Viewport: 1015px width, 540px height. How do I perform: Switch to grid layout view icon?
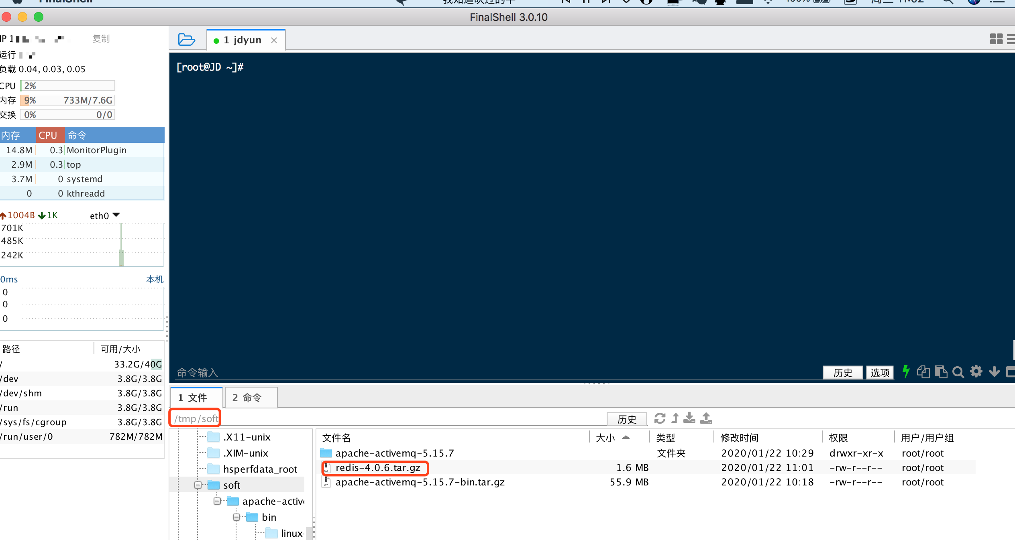(x=996, y=39)
